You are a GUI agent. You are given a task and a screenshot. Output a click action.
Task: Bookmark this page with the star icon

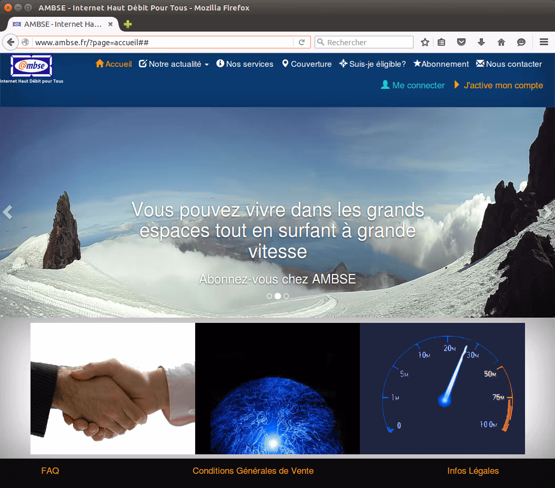(x=425, y=43)
